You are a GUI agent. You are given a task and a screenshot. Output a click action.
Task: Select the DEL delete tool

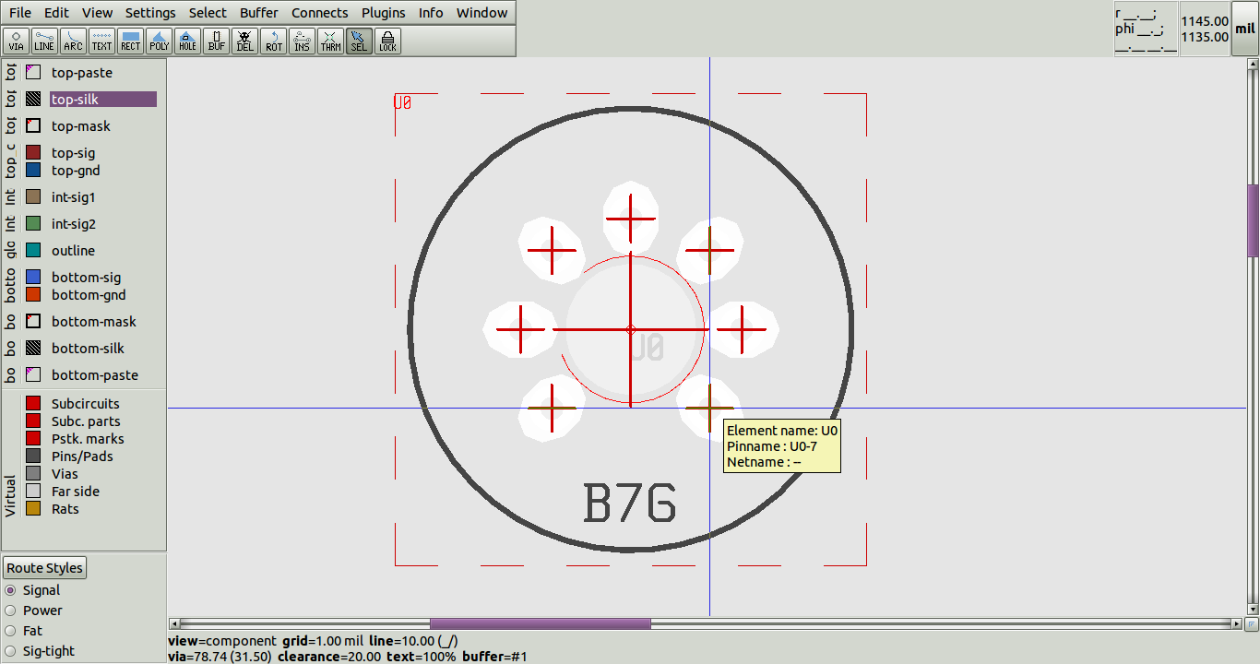click(244, 41)
